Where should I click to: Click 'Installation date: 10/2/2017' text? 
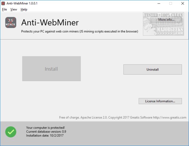click(45, 135)
